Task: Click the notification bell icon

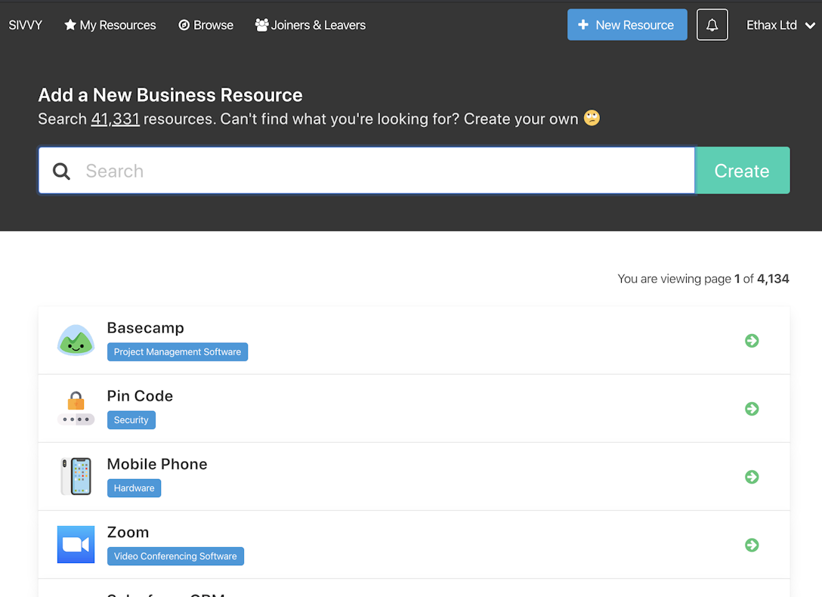Action: point(712,25)
